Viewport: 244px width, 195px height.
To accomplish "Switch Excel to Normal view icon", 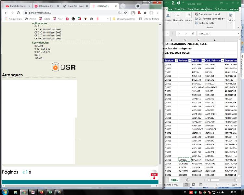I will 186,185.
